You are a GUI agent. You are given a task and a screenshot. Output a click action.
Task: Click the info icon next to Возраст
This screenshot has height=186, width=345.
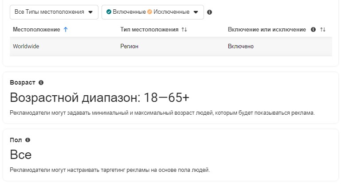[x=41, y=82]
